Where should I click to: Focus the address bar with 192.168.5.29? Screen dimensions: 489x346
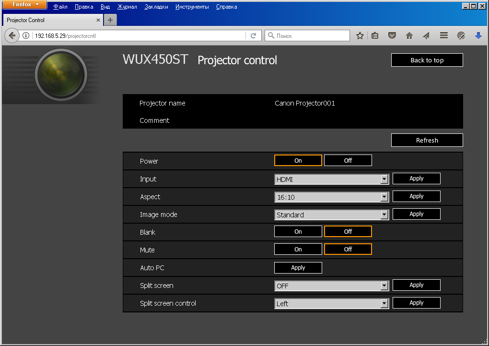[139, 36]
